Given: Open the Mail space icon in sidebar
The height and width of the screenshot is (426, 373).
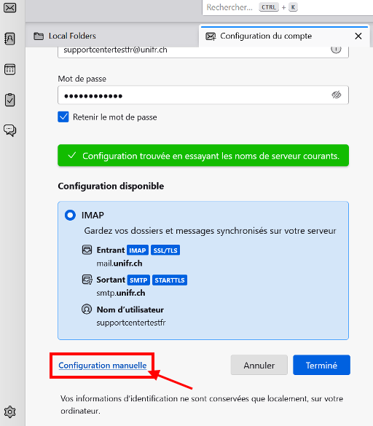Looking at the screenshot, I should click(x=9, y=8).
